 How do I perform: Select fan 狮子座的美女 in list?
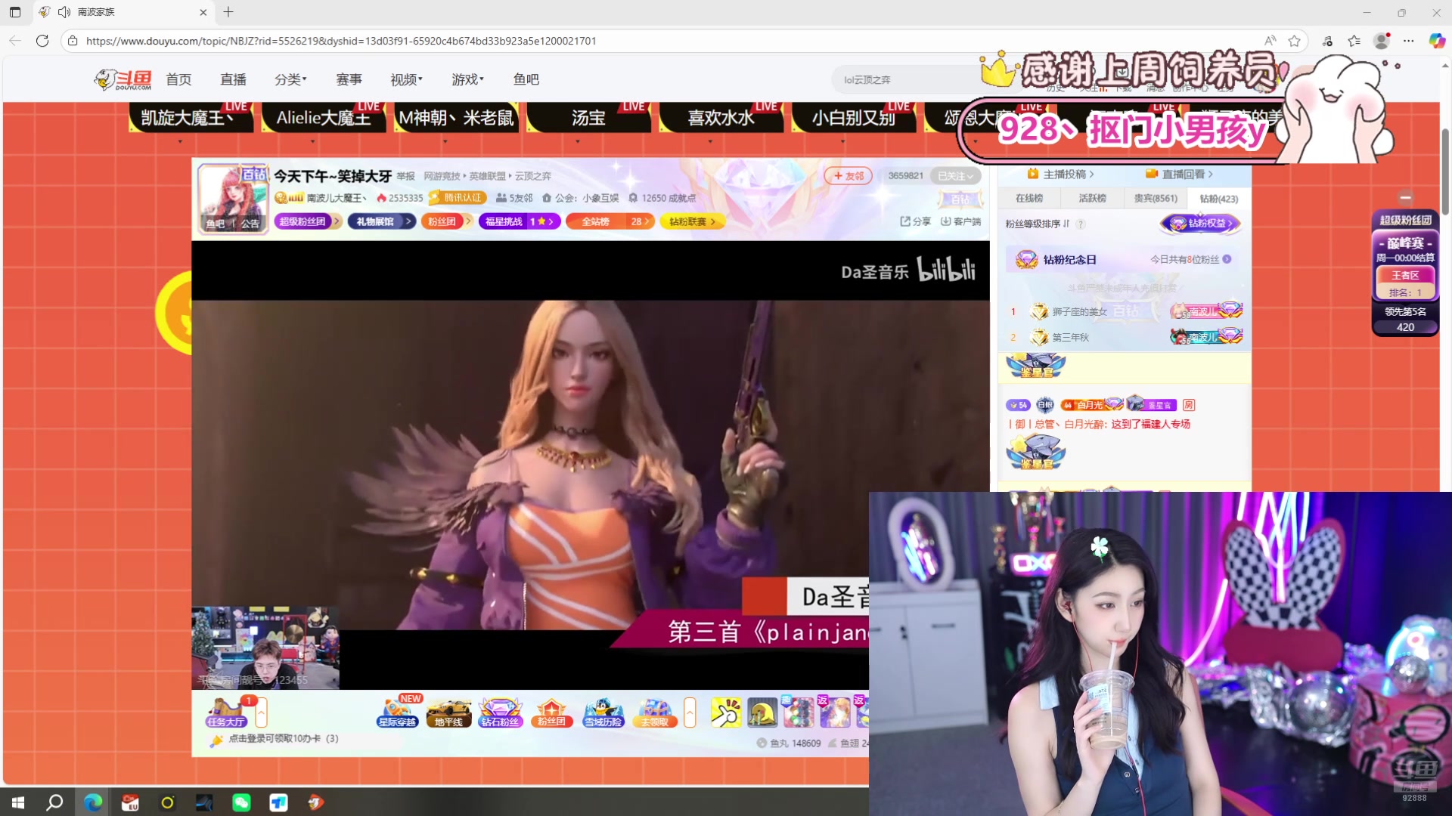point(1080,312)
